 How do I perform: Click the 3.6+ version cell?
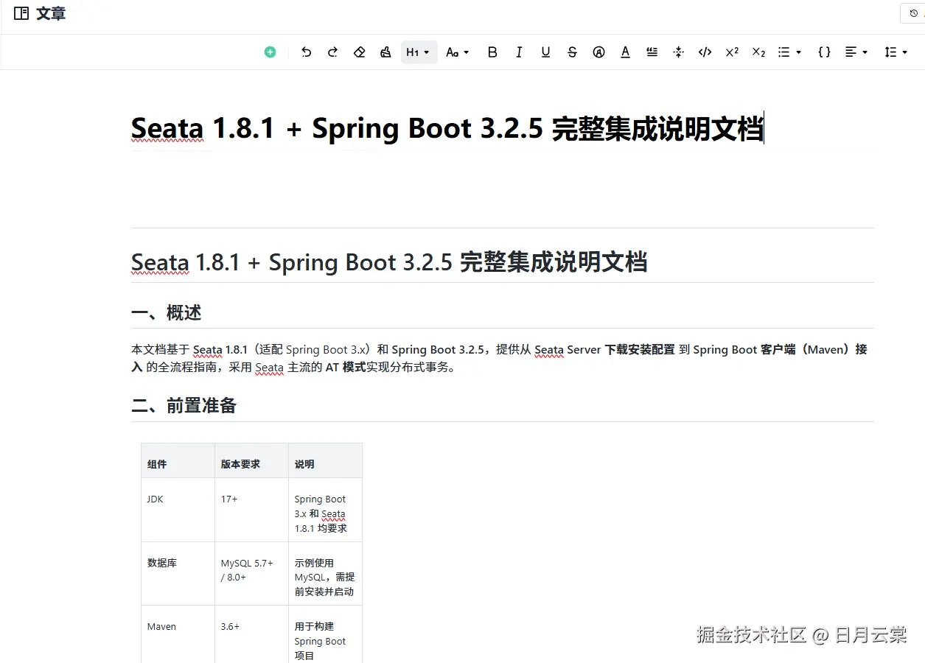coord(251,634)
